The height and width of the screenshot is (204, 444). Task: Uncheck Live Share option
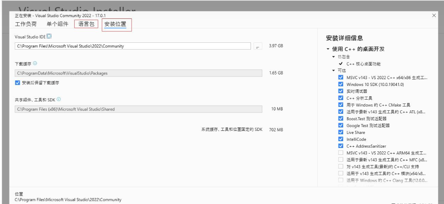(341, 132)
